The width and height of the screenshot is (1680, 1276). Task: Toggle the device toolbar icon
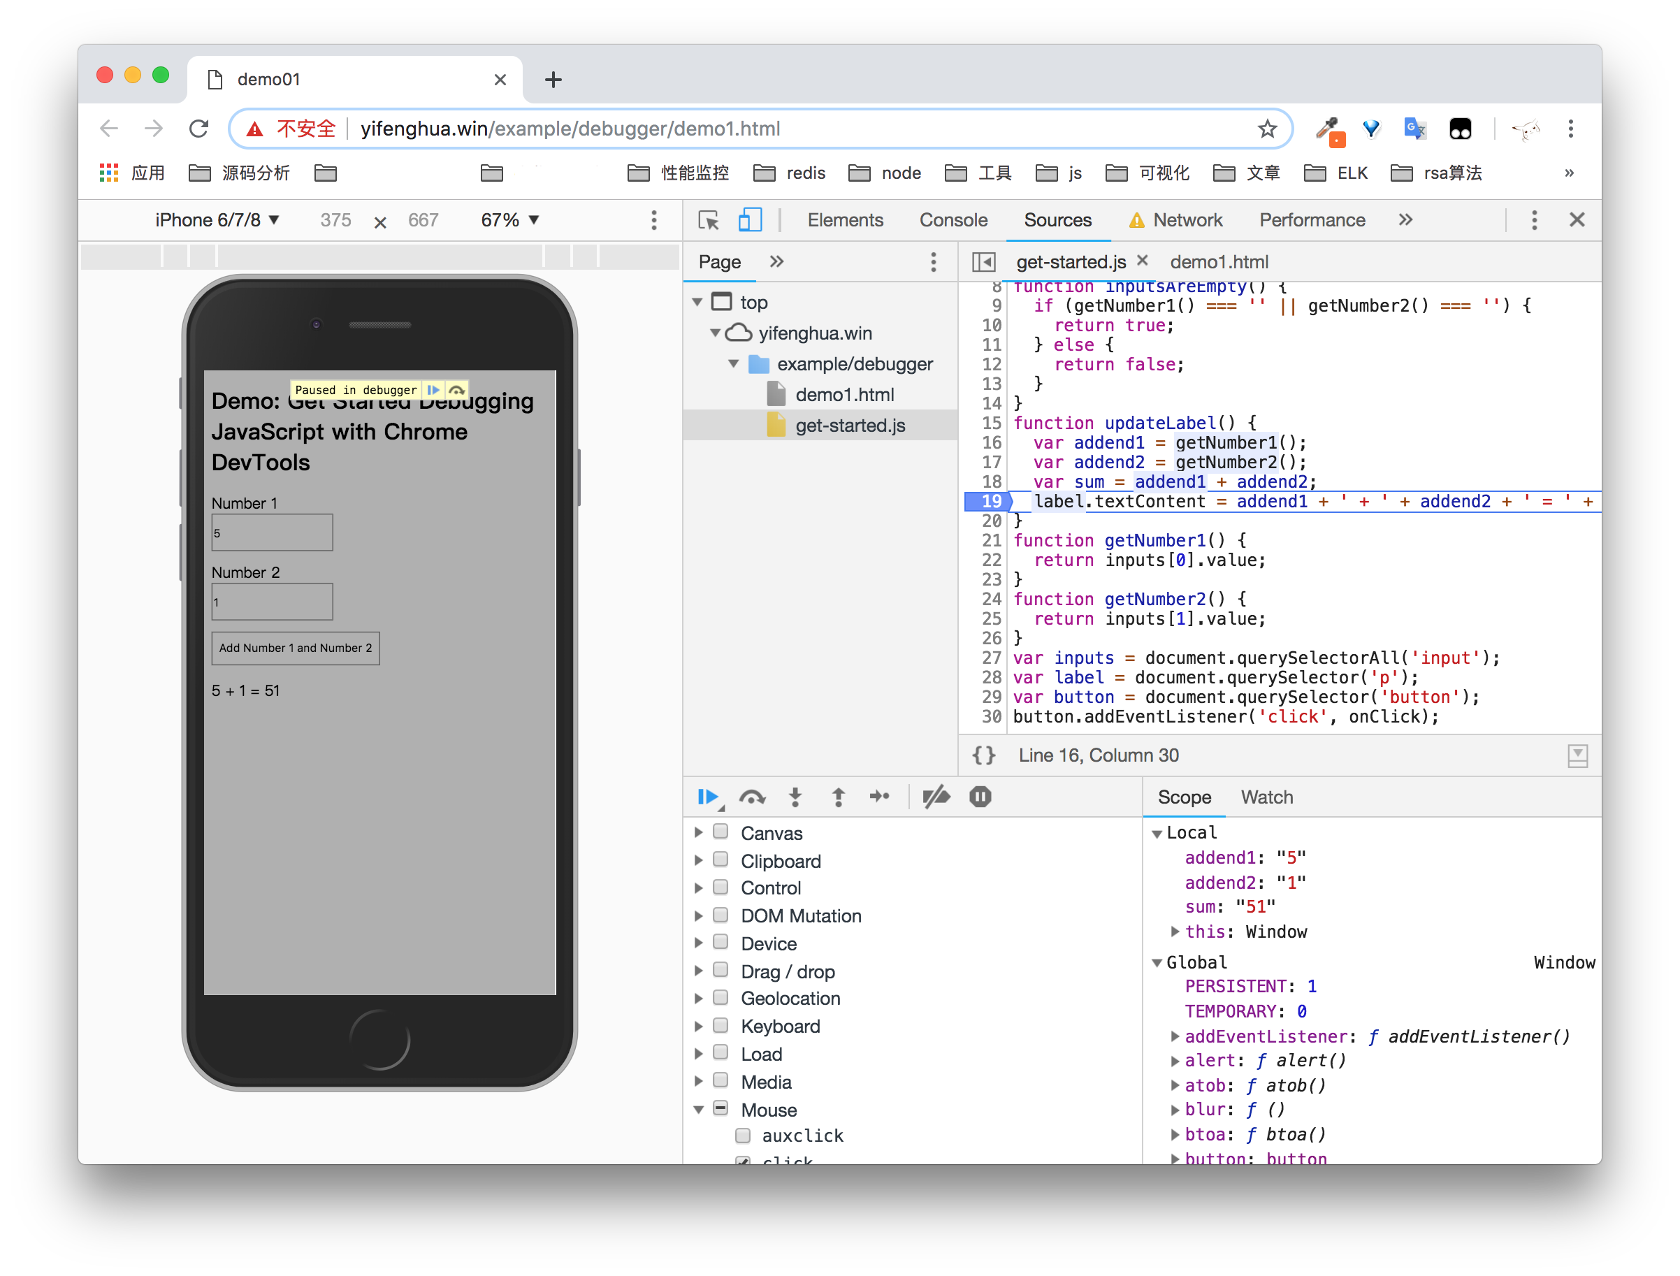click(x=750, y=220)
